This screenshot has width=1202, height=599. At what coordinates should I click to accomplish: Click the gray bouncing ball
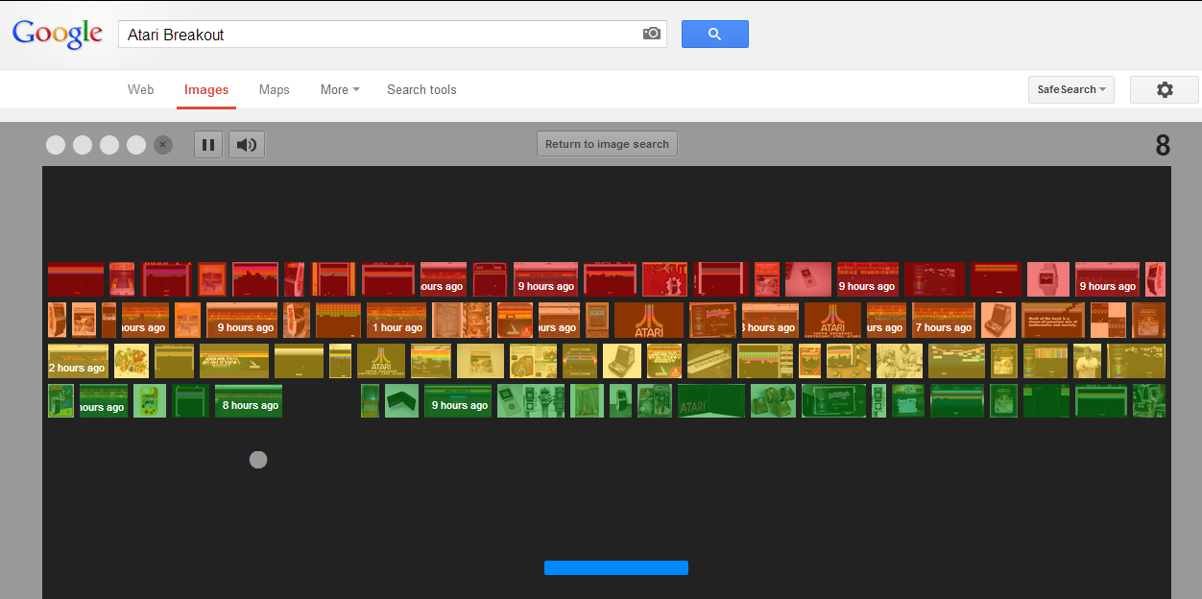(258, 460)
